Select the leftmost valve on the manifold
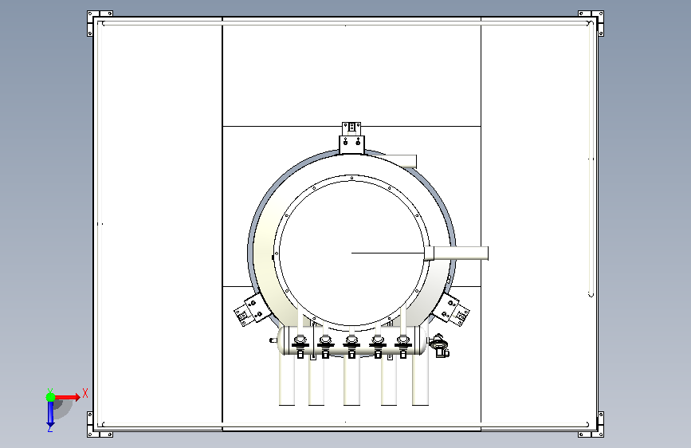 tap(300, 346)
